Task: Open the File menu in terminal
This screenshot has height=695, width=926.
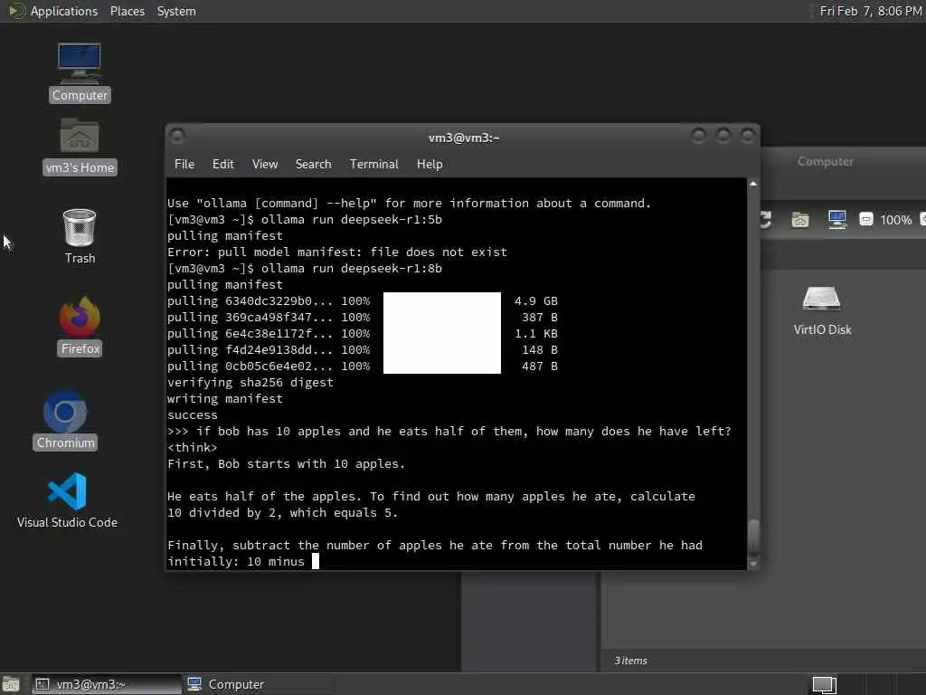Action: (x=184, y=165)
